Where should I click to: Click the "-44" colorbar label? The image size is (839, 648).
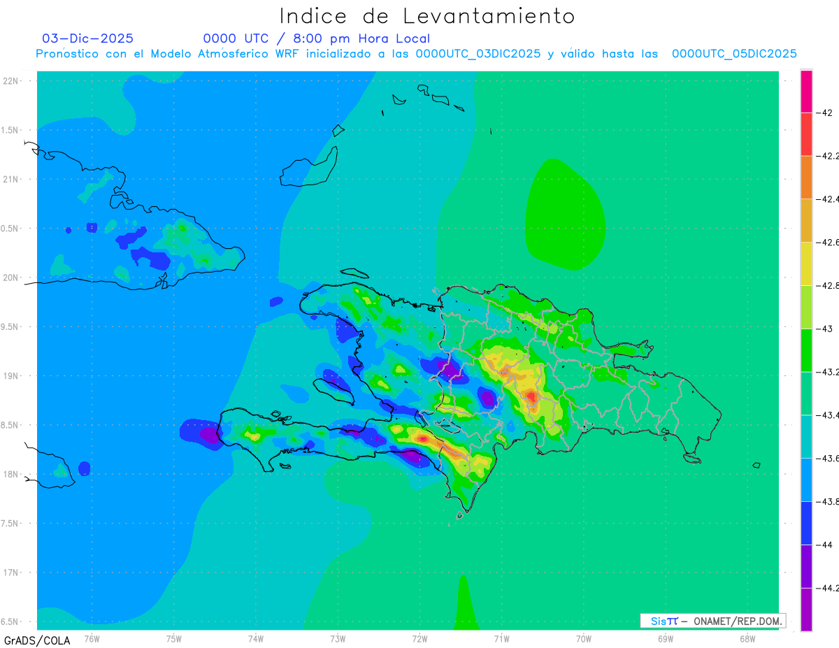click(x=824, y=545)
